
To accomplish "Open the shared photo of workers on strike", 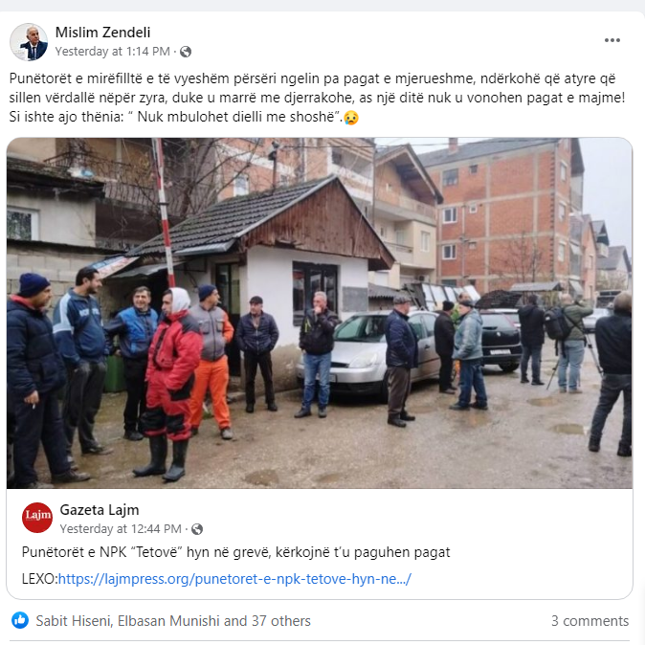I will (x=320, y=313).
